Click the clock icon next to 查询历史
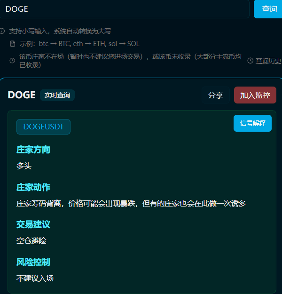 (251, 61)
